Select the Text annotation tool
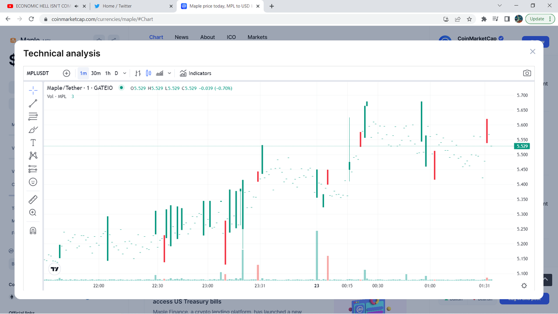 click(33, 142)
